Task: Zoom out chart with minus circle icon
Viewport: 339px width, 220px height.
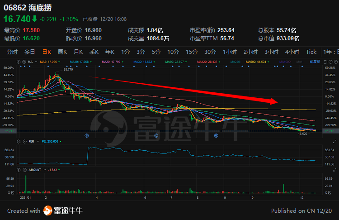Action: point(330,62)
